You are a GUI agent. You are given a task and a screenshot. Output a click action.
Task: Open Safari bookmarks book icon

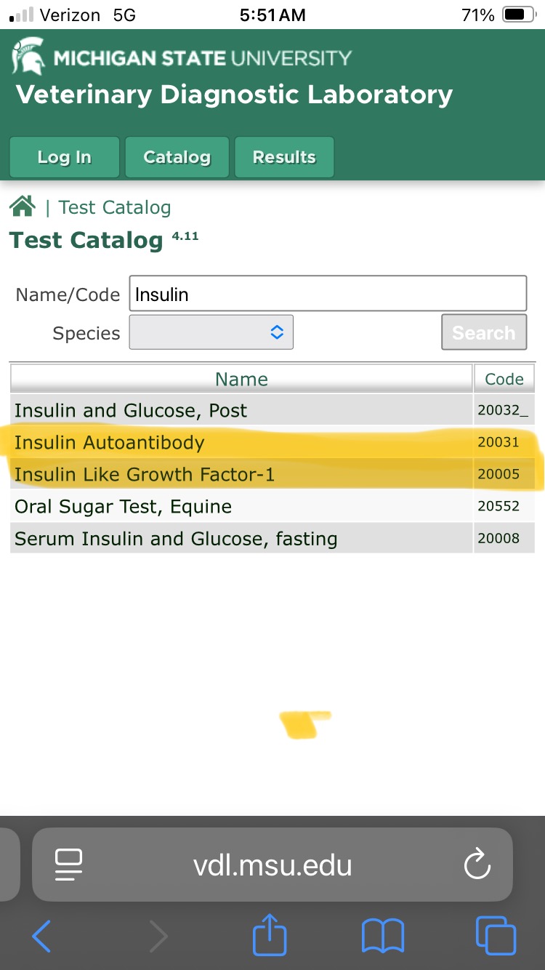pyautogui.click(x=382, y=935)
